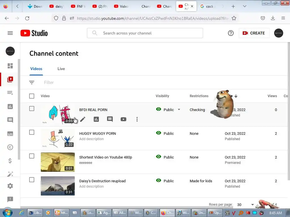290x217 pixels.
Task: Select checkbox of the 0:02 video row
Action: pos(32,132)
